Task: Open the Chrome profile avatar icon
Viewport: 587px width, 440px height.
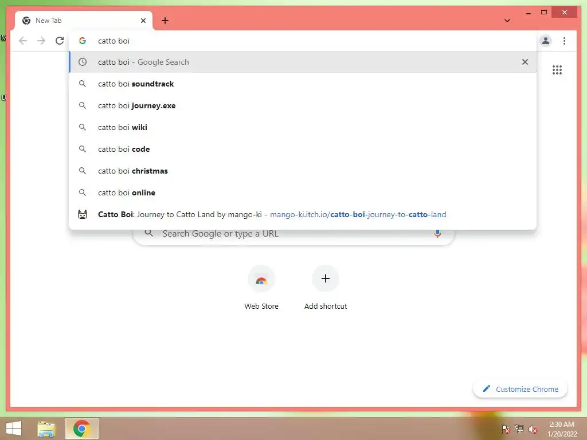Action: pos(546,41)
